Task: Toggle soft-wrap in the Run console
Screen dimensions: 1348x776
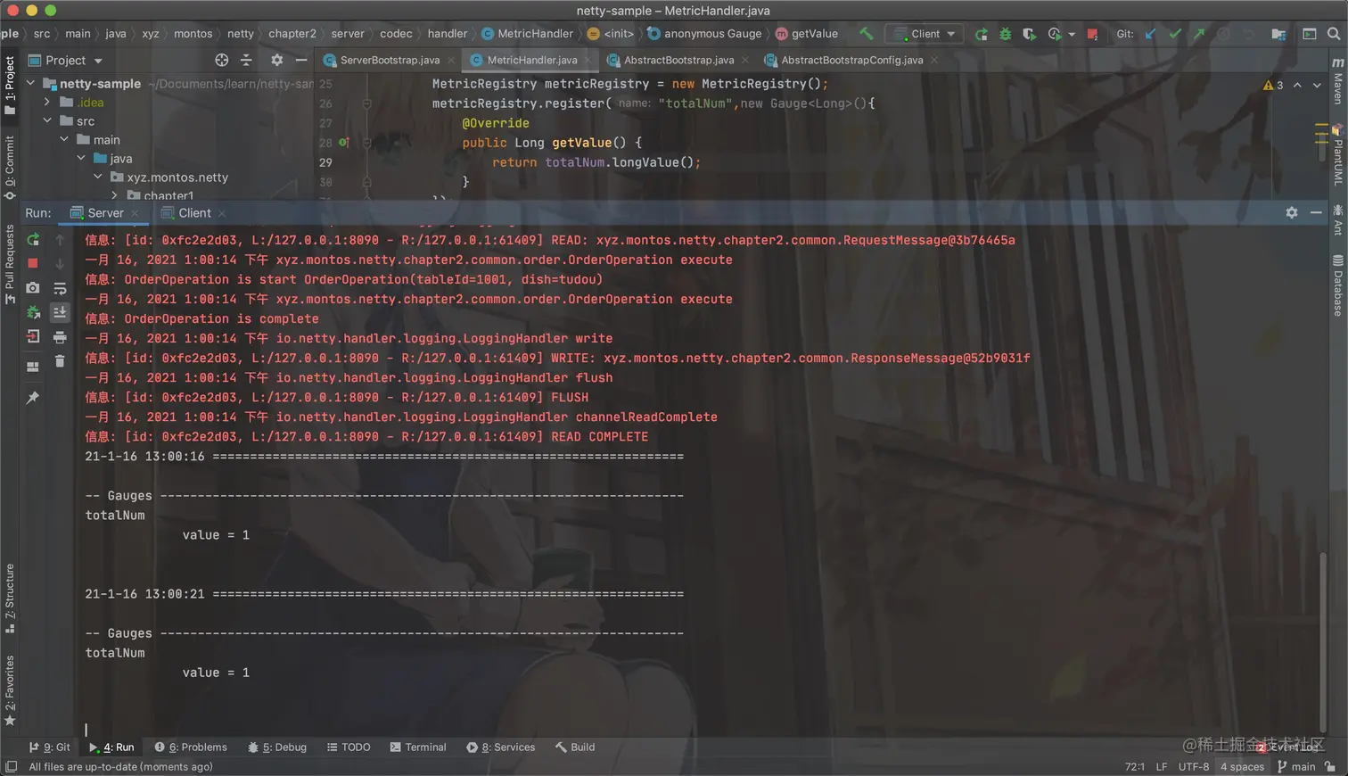Action: coord(60,288)
